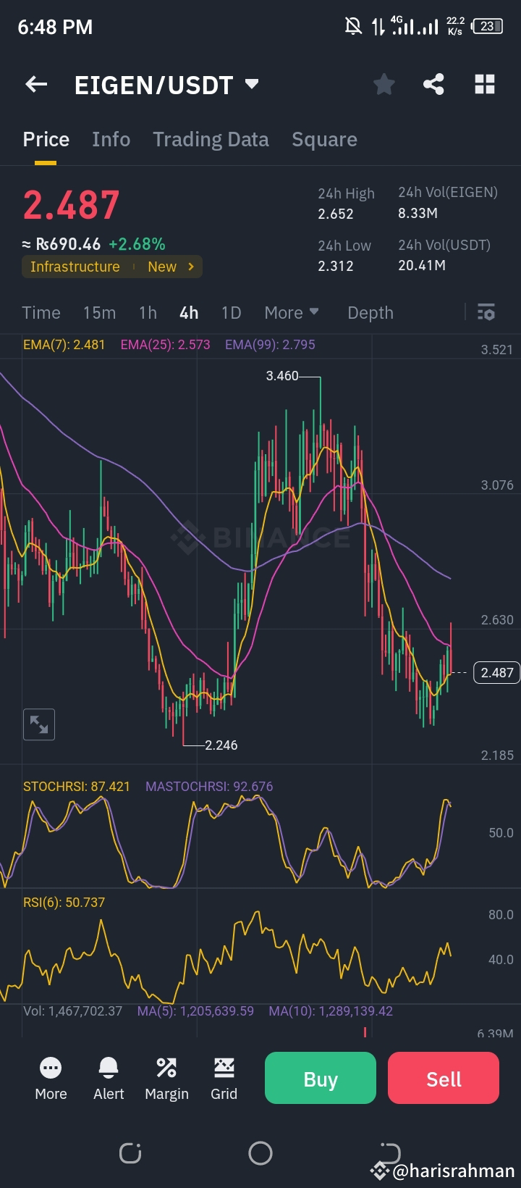The height and width of the screenshot is (1188, 521).
Task: Open the layout grid icon top right
Action: pos(484,84)
